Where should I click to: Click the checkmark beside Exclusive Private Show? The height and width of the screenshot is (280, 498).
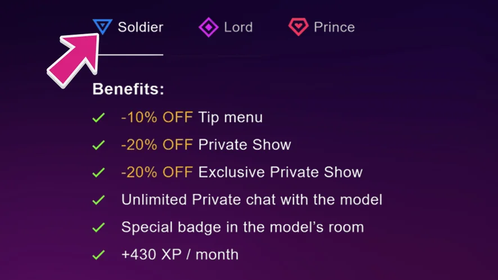(x=99, y=173)
